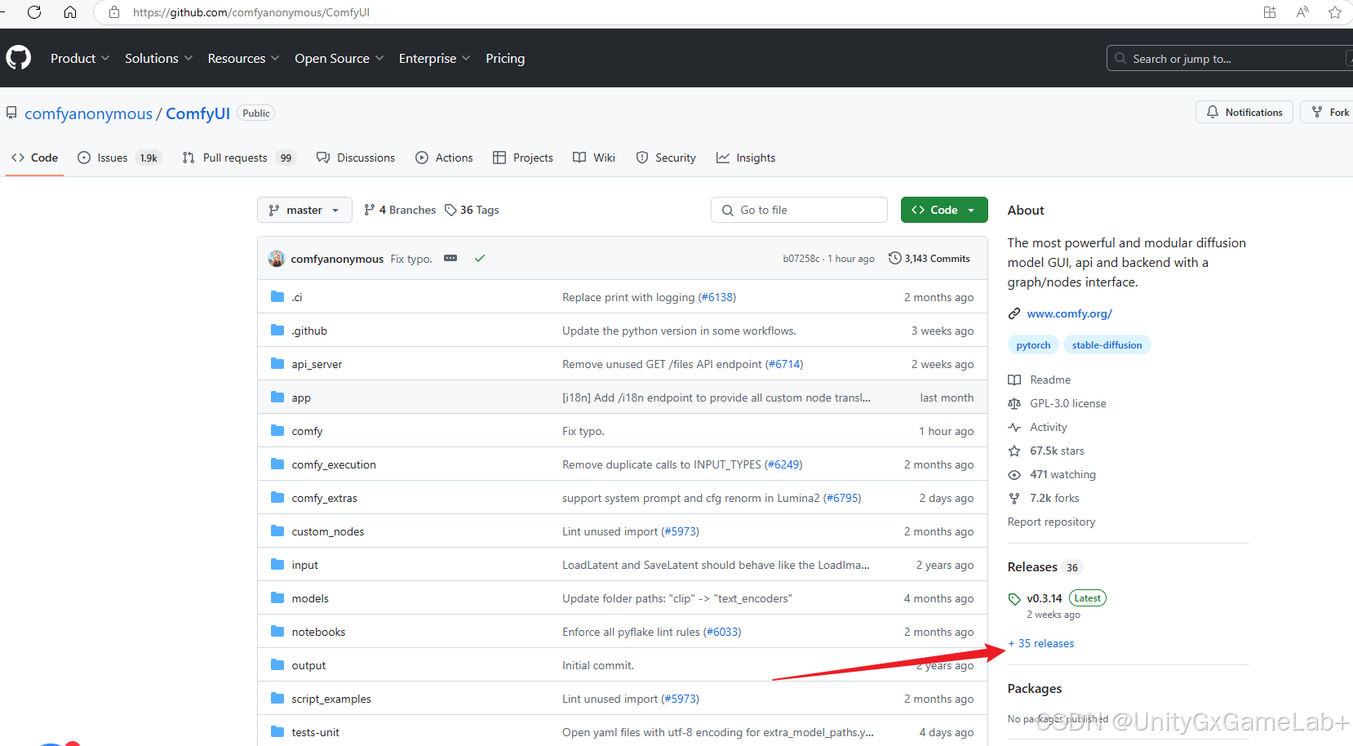1353x746 pixels.
Task: View 4 Branches
Action: coord(400,210)
